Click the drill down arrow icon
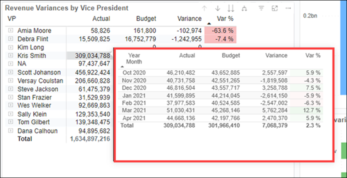The image size is (347, 178). pos(217,8)
